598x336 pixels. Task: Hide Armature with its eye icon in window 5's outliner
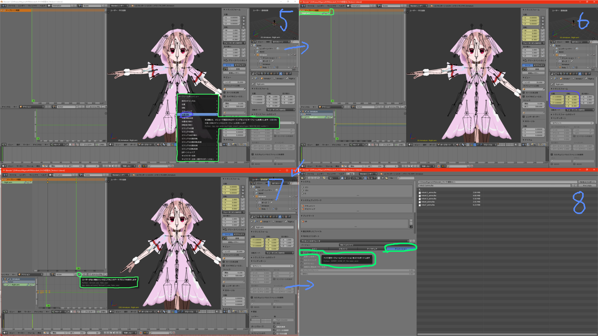[x=289, y=55]
